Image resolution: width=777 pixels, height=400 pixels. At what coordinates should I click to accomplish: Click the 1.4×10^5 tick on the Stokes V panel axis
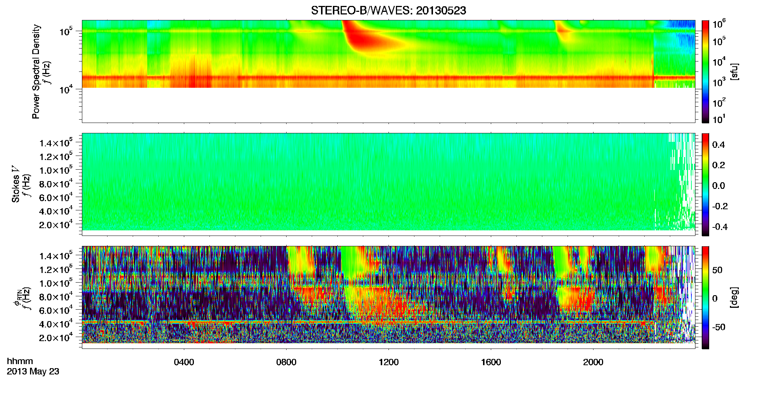tap(56, 143)
